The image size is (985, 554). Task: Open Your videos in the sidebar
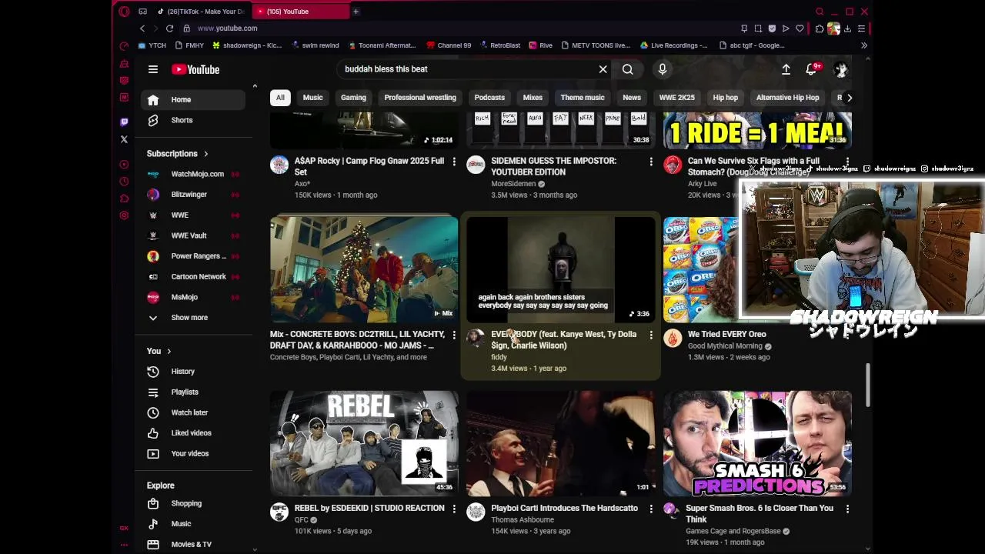click(194, 454)
